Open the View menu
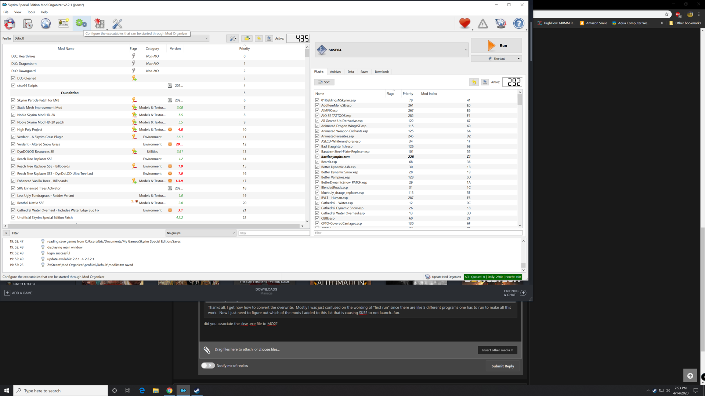 [18, 12]
